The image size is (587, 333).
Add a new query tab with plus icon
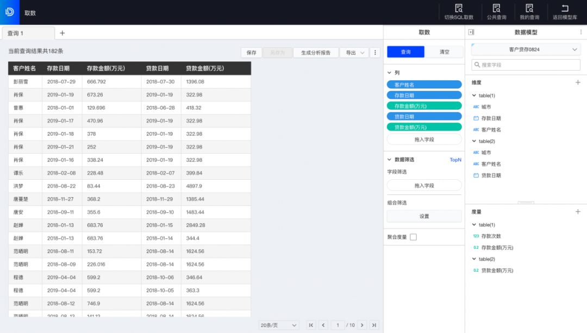[62, 33]
